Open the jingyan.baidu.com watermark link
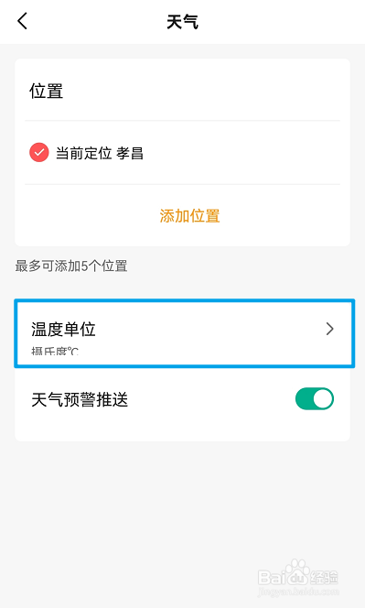The height and width of the screenshot is (608, 365). 298,592
